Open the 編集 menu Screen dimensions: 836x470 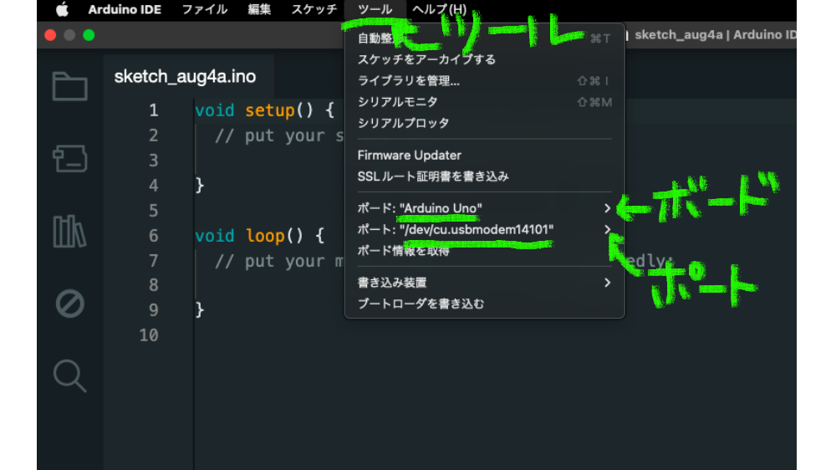point(259,9)
